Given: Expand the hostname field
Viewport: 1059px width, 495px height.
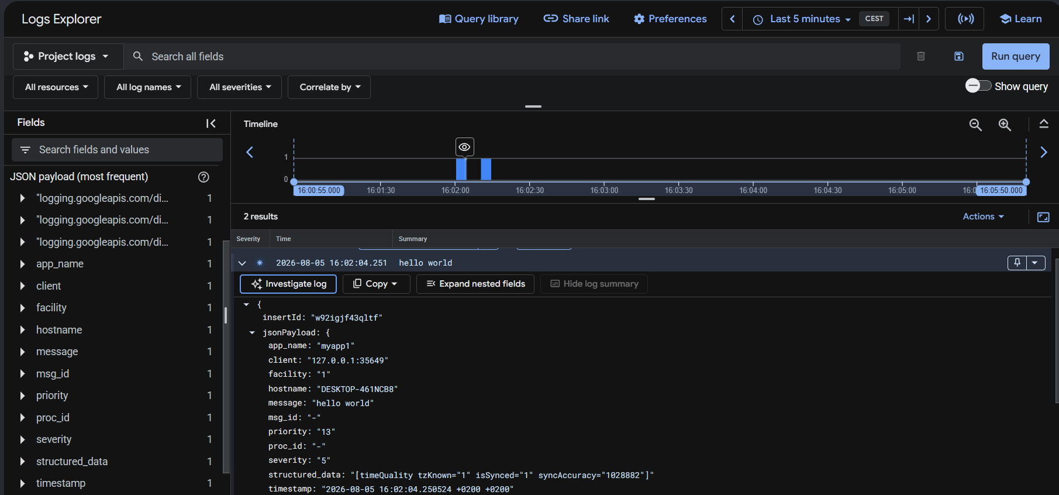Looking at the screenshot, I should coord(23,330).
